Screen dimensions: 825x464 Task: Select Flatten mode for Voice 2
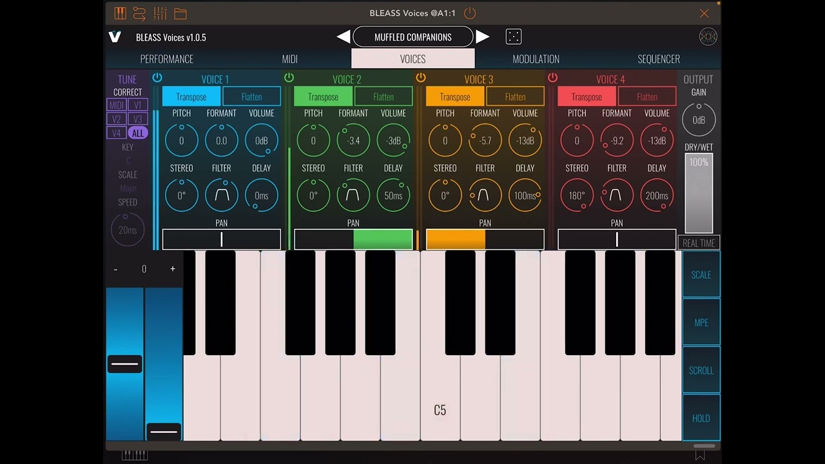point(383,97)
